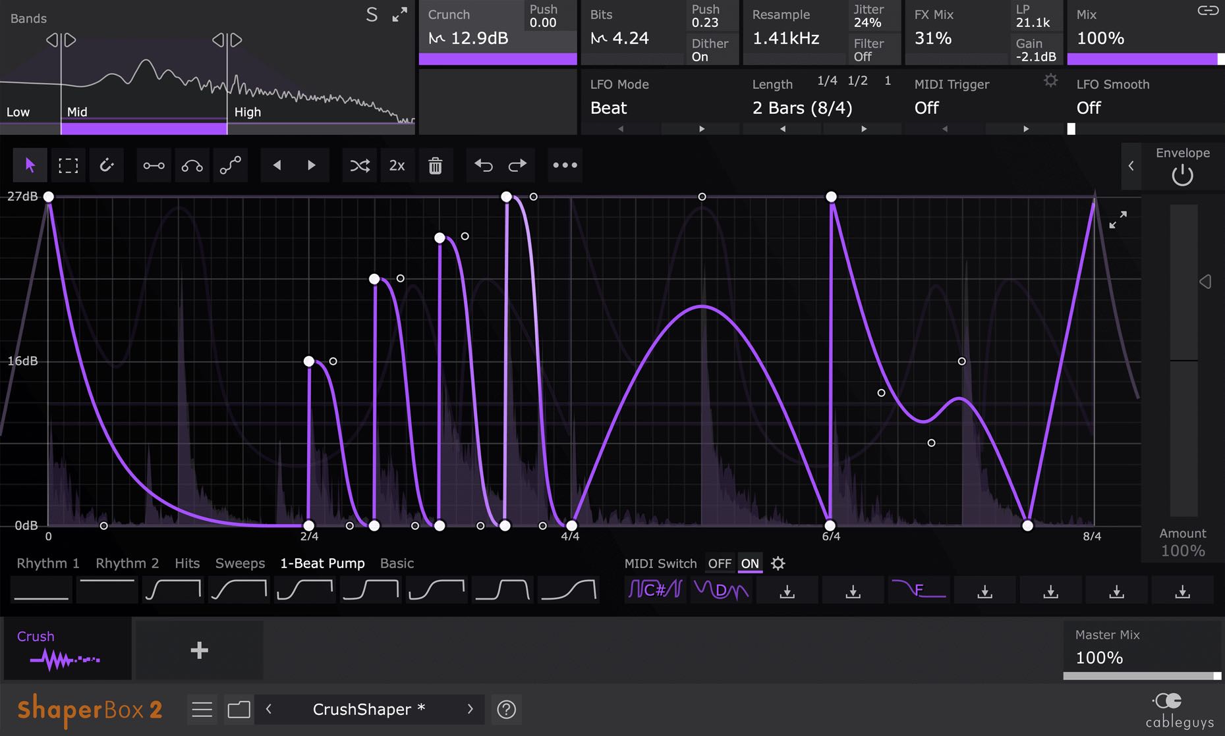The height and width of the screenshot is (736, 1225).
Task: Toggle the Dither On setting
Action: click(710, 50)
